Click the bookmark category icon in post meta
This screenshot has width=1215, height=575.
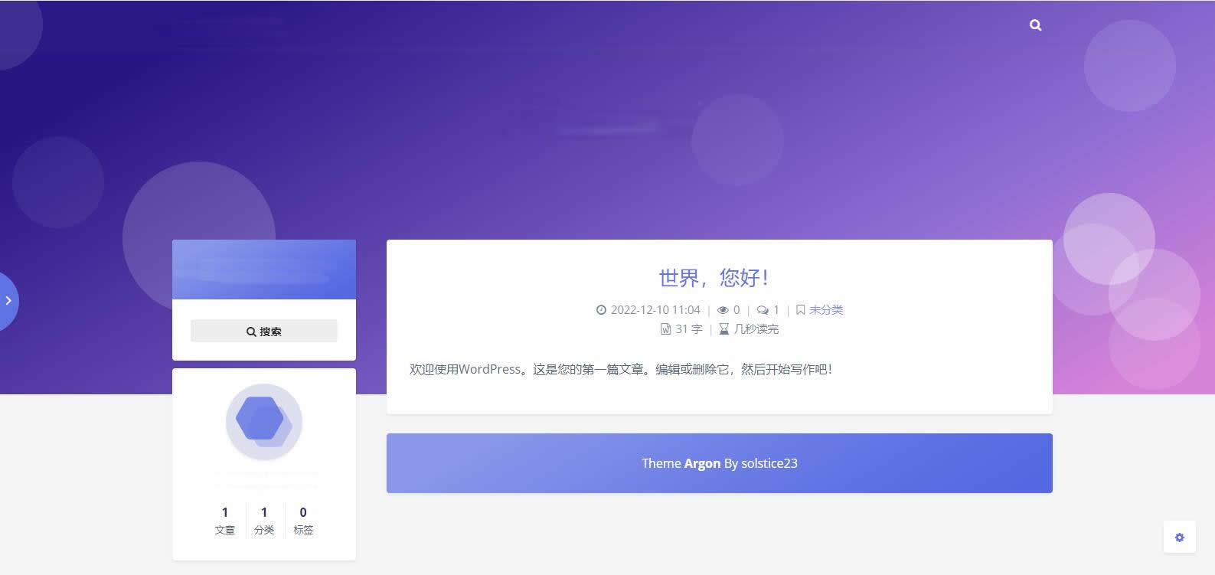point(800,310)
